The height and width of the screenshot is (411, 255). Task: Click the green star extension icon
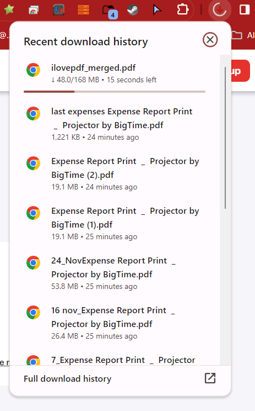pos(9,10)
